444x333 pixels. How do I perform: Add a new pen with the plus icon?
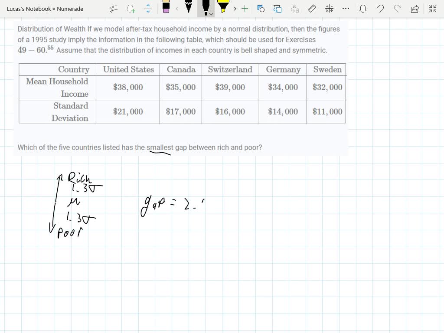tap(245, 9)
